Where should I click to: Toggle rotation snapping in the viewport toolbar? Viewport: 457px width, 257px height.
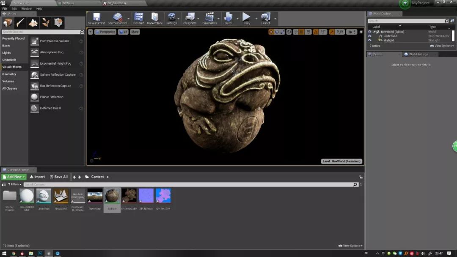point(316,32)
